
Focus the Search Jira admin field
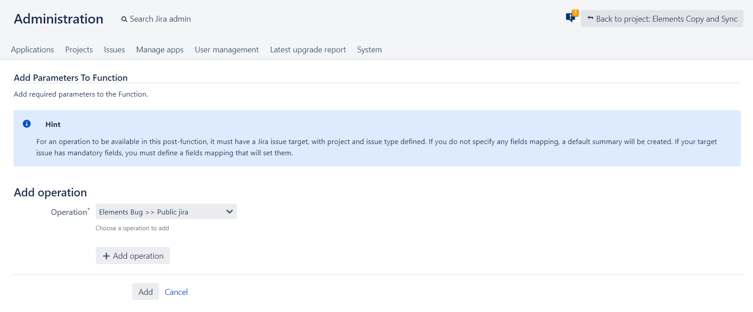pyautogui.click(x=160, y=19)
